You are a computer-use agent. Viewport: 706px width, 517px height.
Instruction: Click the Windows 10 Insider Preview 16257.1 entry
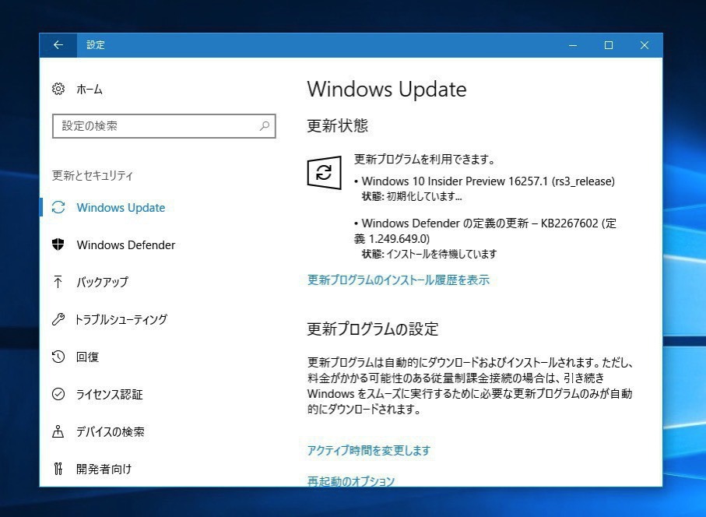(484, 181)
